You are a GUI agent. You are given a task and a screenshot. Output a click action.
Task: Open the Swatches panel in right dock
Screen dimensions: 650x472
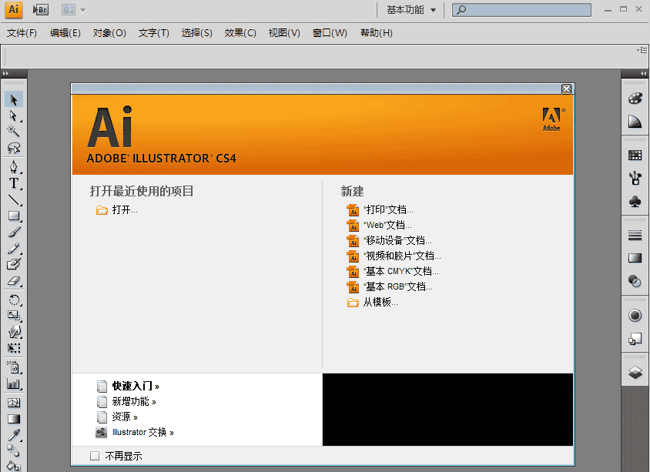[634, 153]
